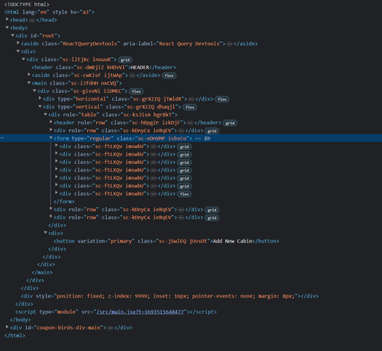Click the $0 marker on selected row
382x351 pixels.
click(207, 138)
